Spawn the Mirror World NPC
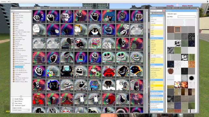This screenshot has width=209, height=117. click(39, 58)
